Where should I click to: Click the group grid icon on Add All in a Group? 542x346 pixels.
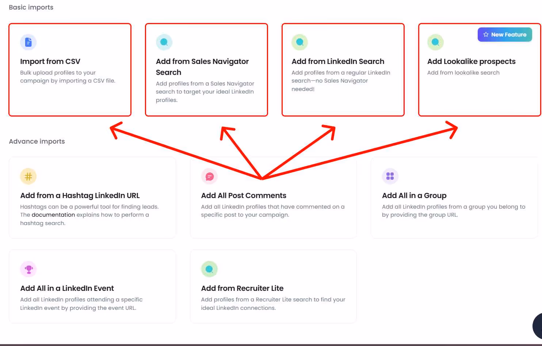[x=390, y=176]
